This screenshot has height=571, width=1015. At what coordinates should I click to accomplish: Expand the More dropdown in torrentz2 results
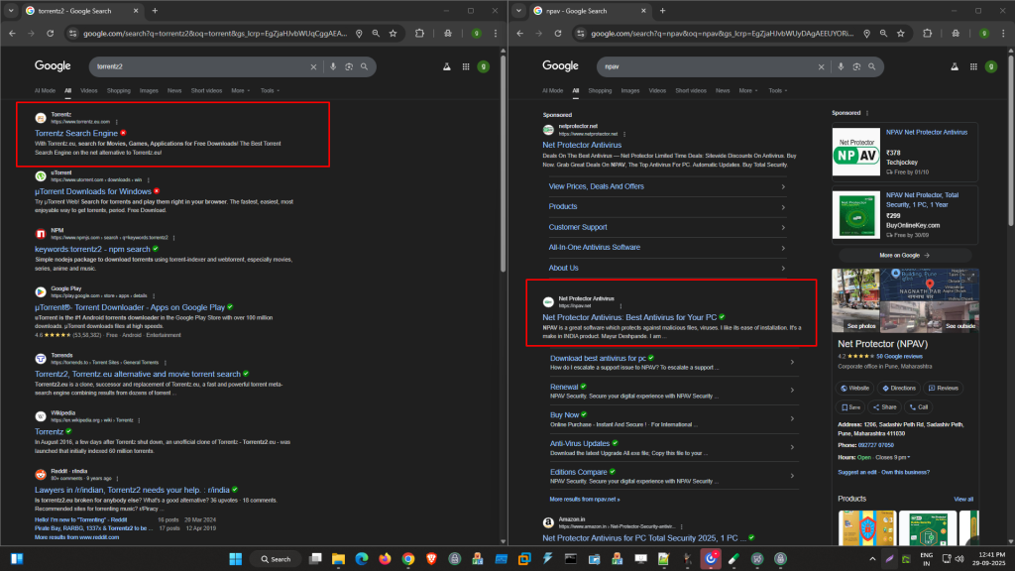[241, 90]
